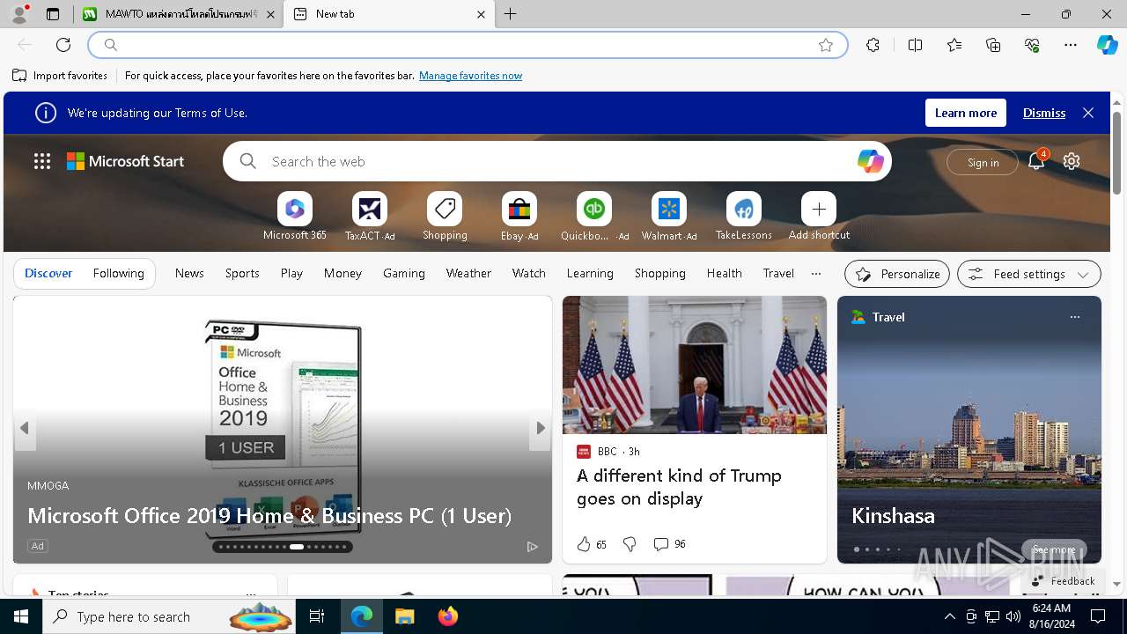Launch Firefox from the taskbar
This screenshot has width=1127, height=634.
(x=447, y=616)
